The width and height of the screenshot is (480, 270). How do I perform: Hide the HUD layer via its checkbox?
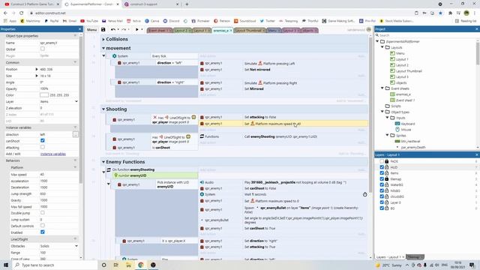382,167
